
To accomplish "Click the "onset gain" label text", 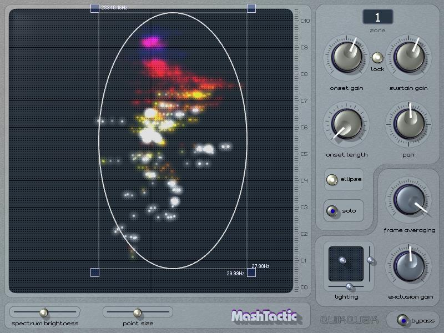I will [346, 88].
